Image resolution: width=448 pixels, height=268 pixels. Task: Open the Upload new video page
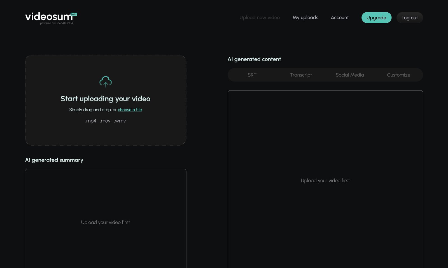pos(259,17)
